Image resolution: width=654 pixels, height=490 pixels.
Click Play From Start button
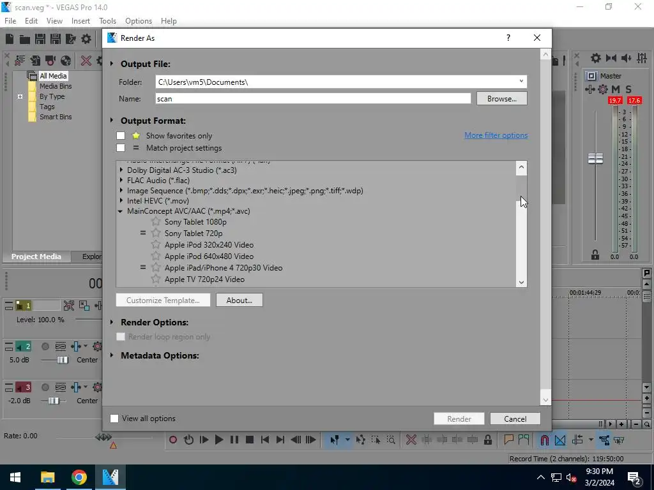[204, 440]
